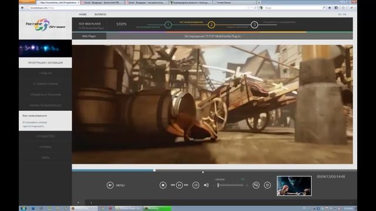Seek on the video progress bar
376x211 pixels.
tap(214, 171)
